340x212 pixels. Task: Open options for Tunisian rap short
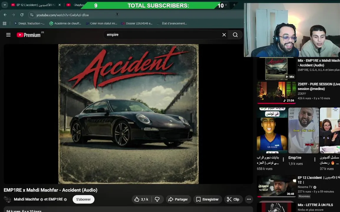pyautogui.click(x=283, y=160)
